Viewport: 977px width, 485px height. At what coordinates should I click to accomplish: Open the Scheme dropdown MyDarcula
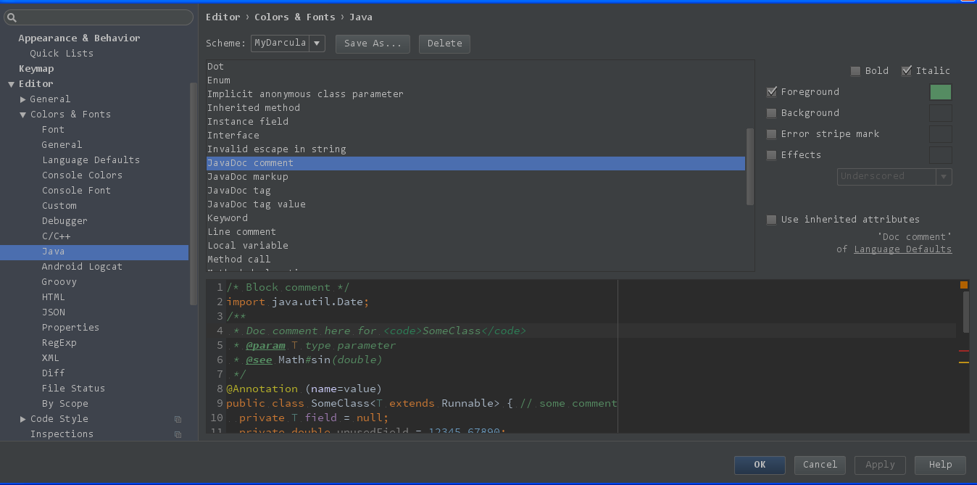[x=288, y=43]
